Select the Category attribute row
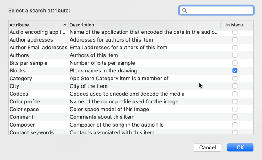The width and height of the screenshot is (262, 160). click(131, 78)
